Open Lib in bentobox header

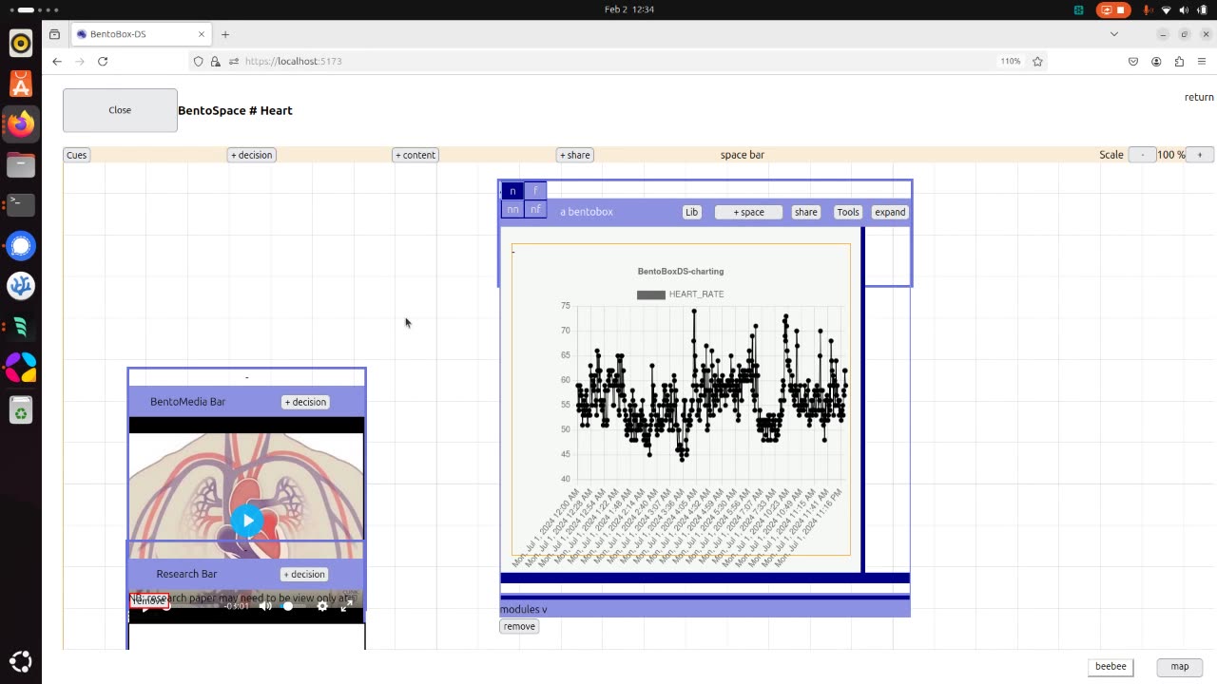(x=692, y=212)
